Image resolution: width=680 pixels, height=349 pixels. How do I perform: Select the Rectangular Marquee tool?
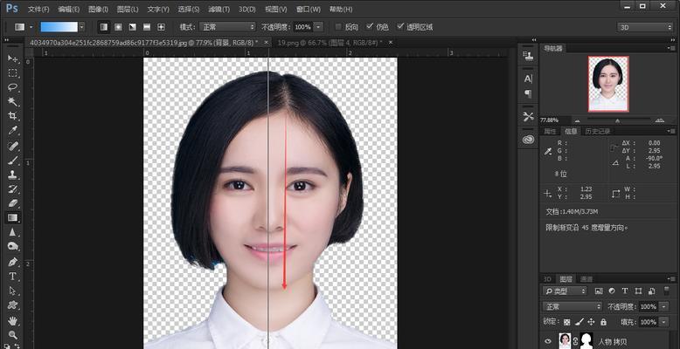tap(13, 72)
